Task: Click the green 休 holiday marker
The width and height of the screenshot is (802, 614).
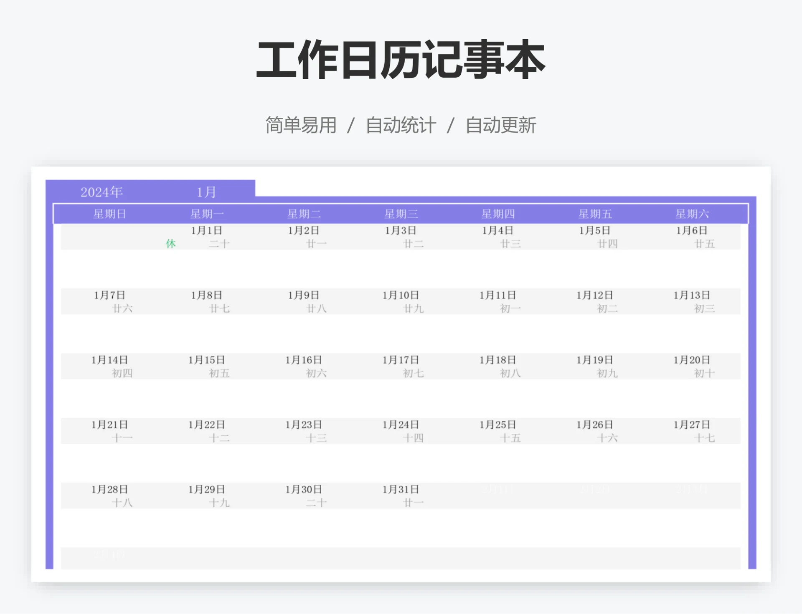Action: [x=171, y=244]
